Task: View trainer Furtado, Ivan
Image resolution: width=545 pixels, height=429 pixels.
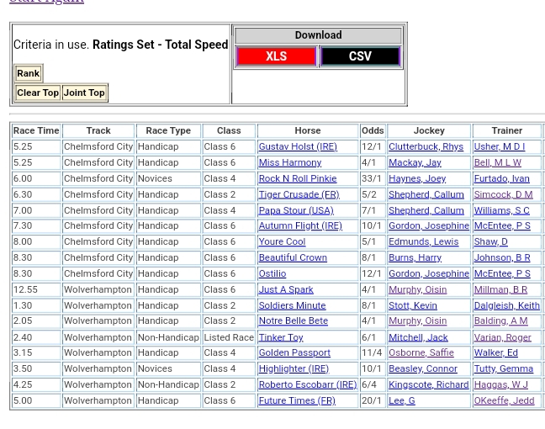Action: (x=501, y=179)
